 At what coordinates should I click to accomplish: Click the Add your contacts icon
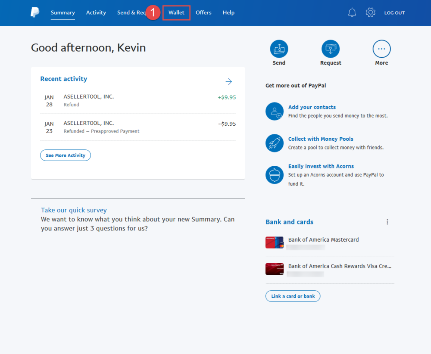274,111
